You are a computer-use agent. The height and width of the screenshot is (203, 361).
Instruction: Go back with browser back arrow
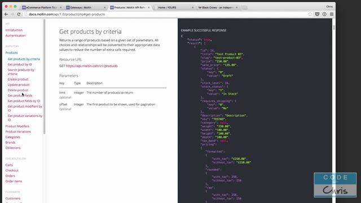click(6, 14)
